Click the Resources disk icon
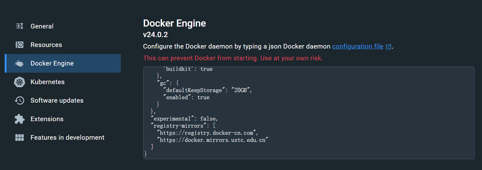Viewport: 482px width, 170px height. (x=20, y=45)
